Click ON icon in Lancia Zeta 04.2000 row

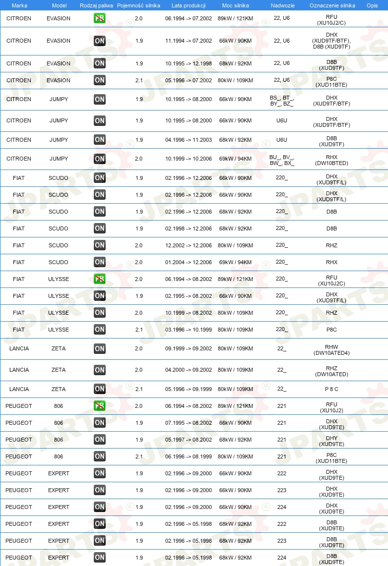pos(99,370)
